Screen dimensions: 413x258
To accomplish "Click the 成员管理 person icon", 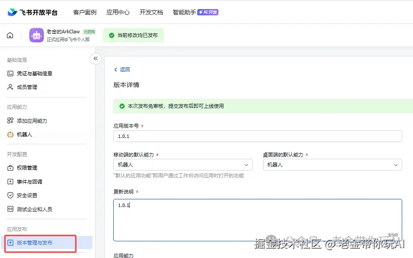I will click(x=10, y=87).
